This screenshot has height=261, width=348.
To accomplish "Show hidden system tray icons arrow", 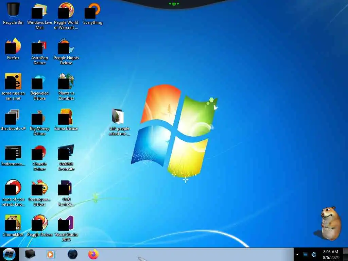I will (x=297, y=255).
